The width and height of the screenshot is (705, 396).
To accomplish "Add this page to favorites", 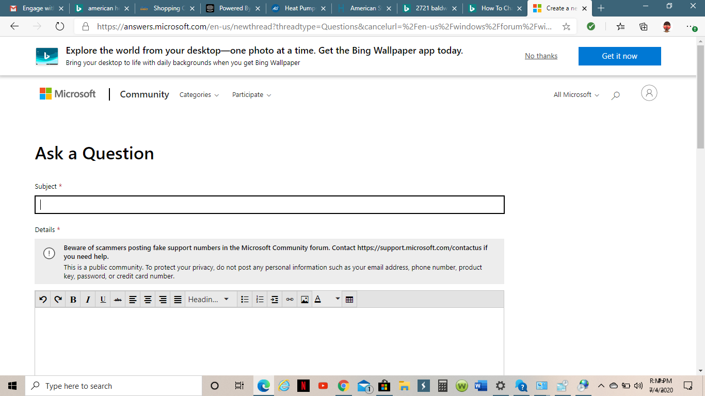I will click(566, 27).
